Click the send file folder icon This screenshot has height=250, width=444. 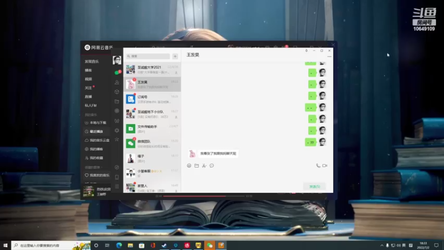point(196,166)
